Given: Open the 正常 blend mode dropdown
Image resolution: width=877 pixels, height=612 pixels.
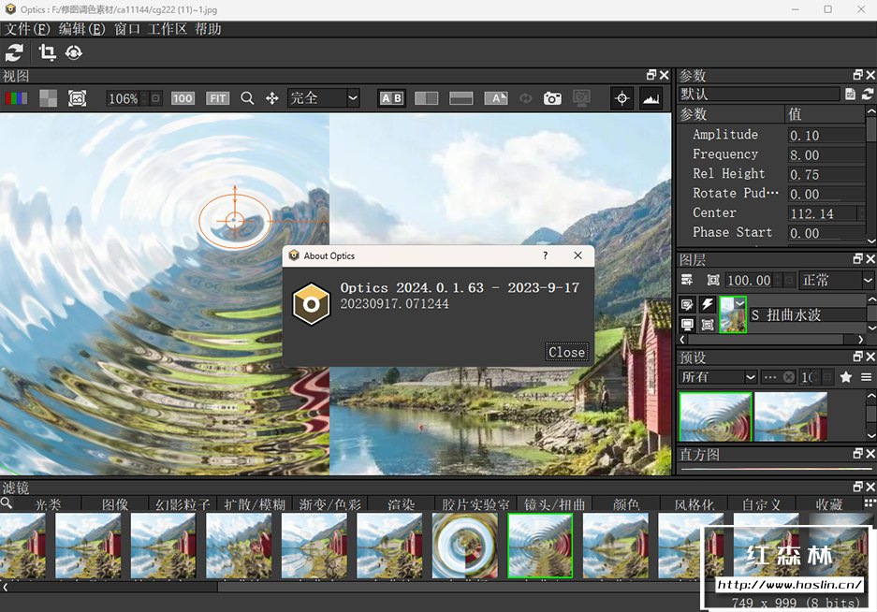Looking at the screenshot, I should point(837,281).
